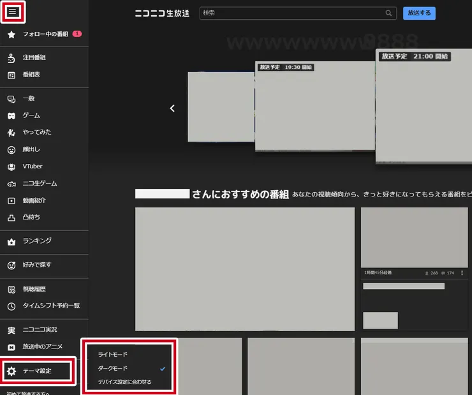The height and width of the screenshot is (395, 472).
Task: Open ゲーム category in the sidebar
Action: 31,116
